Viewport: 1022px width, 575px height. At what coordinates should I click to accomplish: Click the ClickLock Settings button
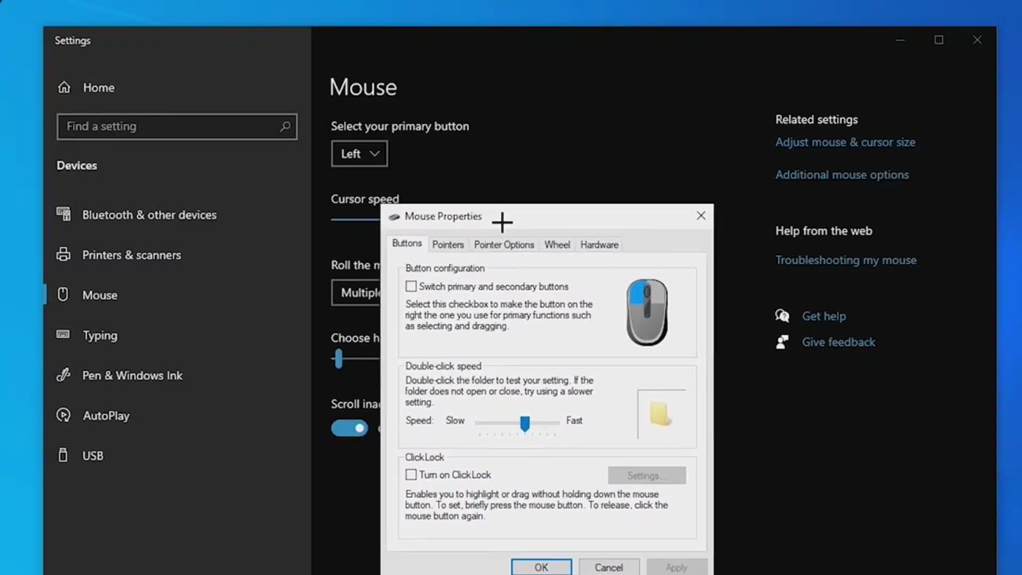click(x=647, y=475)
